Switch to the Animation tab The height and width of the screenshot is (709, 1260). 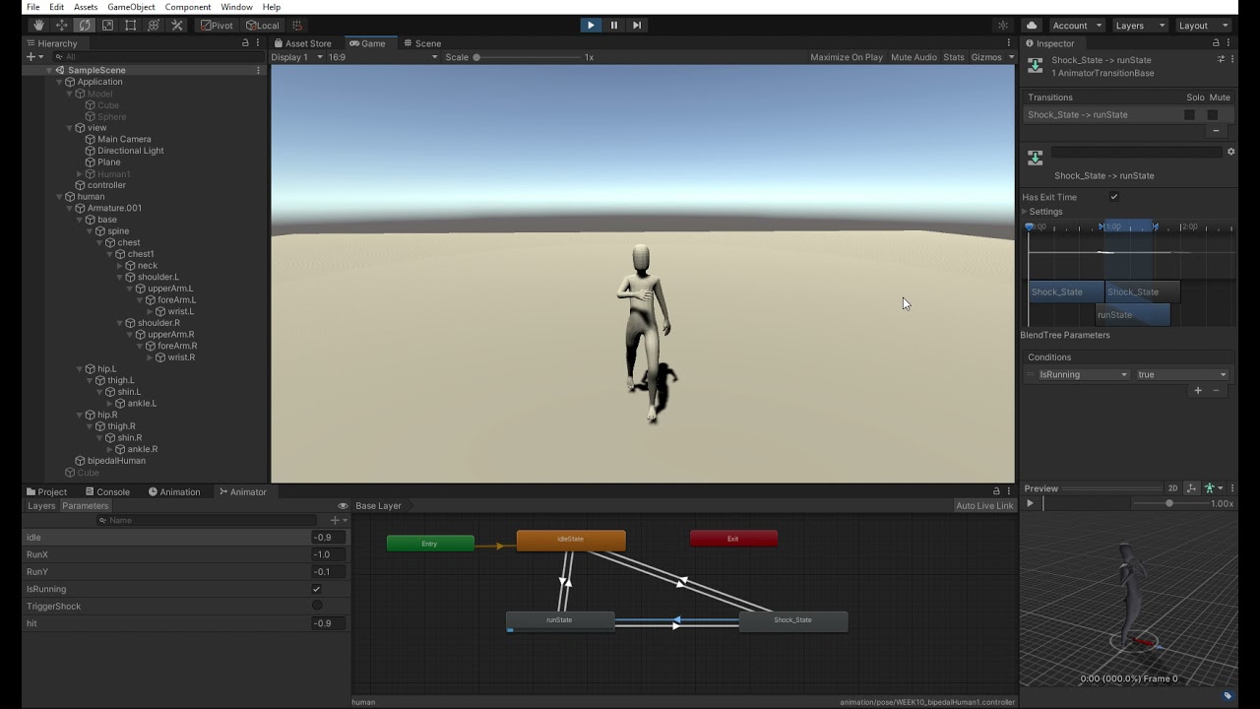click(x=173, y=491)
